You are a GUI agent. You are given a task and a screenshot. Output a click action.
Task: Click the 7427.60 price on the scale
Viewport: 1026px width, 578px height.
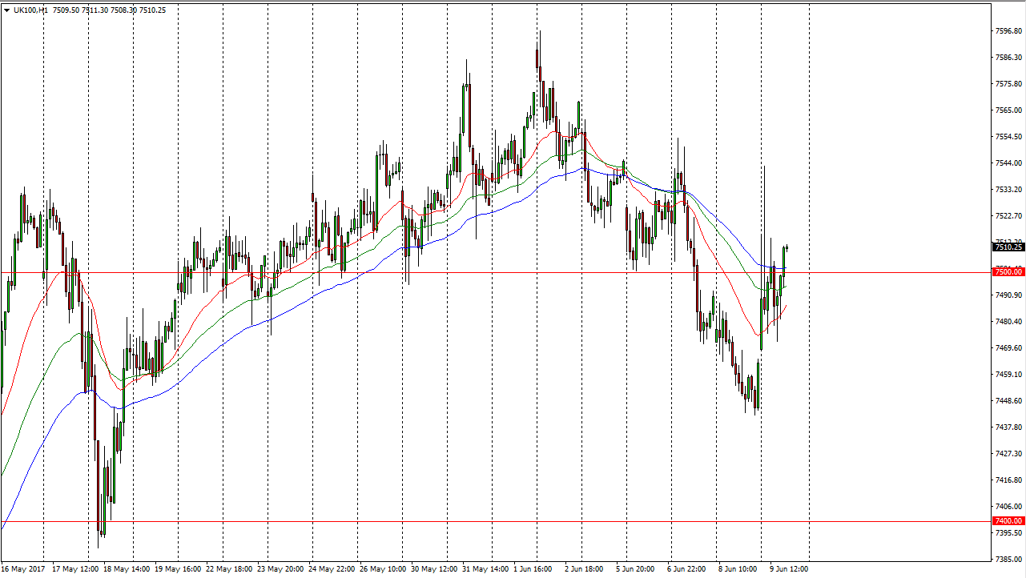point(1008,453)
